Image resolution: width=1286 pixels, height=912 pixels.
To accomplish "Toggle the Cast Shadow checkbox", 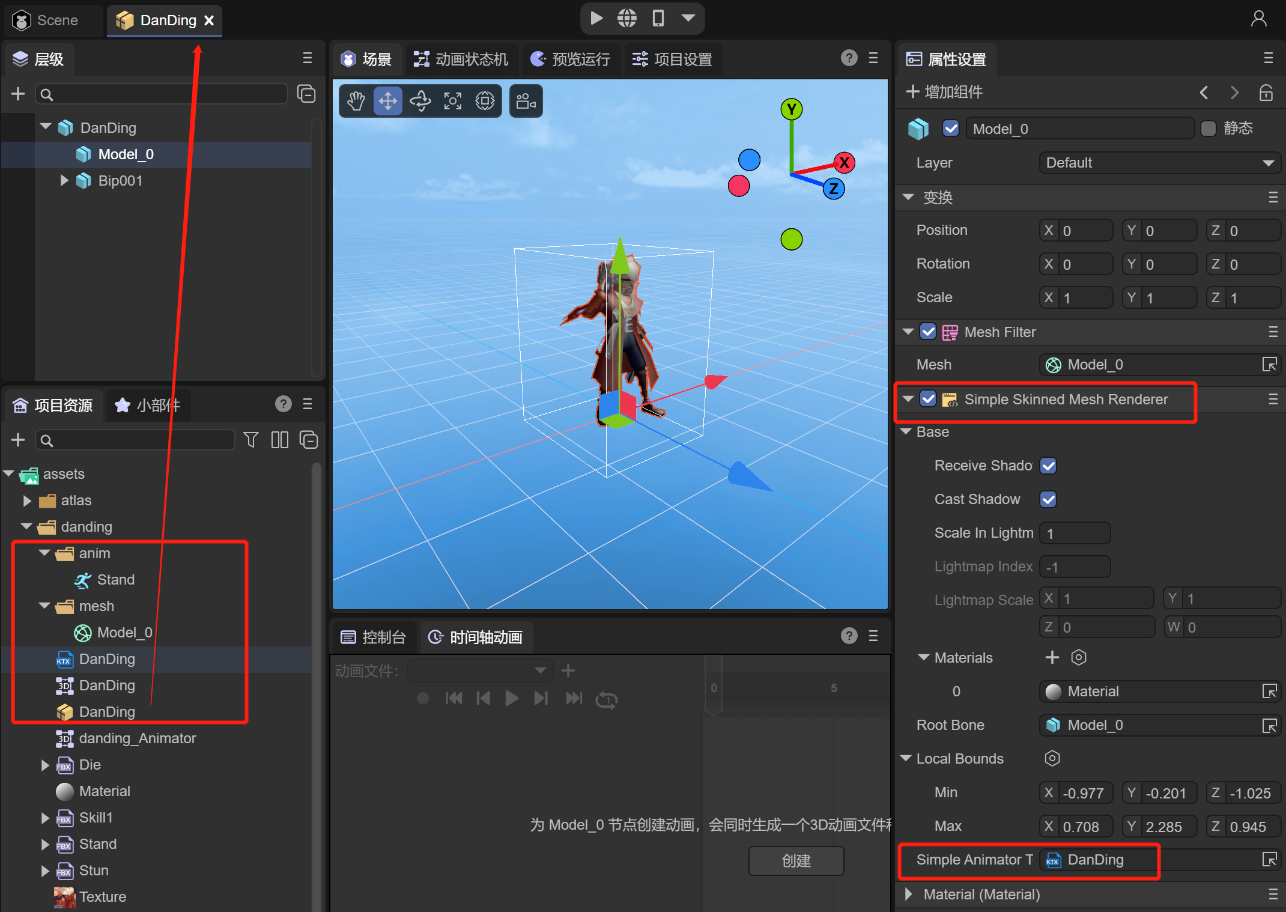I will click(1048, 499).
